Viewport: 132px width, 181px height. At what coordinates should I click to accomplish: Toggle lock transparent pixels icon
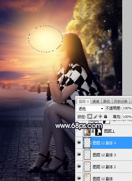coord(90,117)
